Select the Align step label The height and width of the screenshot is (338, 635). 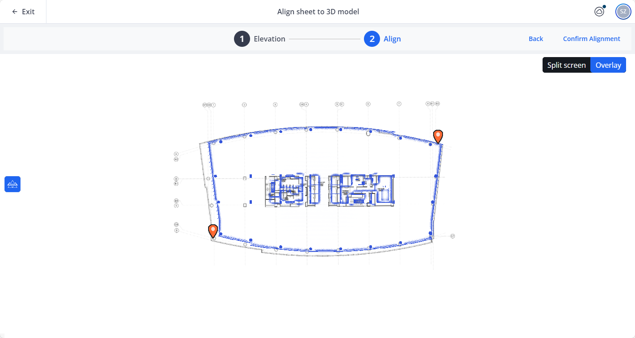392,39
